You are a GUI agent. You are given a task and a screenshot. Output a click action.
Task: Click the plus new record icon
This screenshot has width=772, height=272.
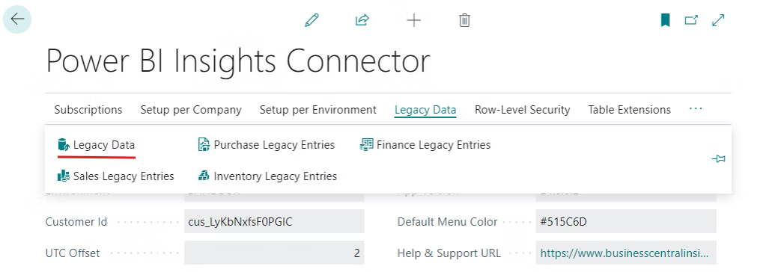pos(414,20)
